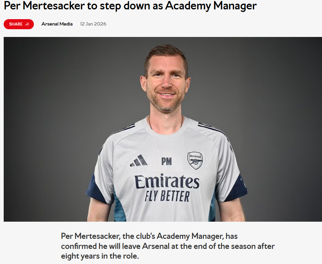This screenshot has width=322, height=264.
Task: Click 'Academy Manager' in the headline
Action: click(x=211, y=6)
